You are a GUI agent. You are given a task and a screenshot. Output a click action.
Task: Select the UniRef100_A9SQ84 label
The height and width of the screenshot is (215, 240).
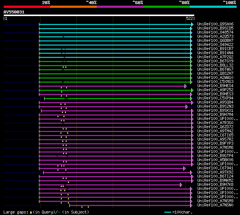(215, 102)
